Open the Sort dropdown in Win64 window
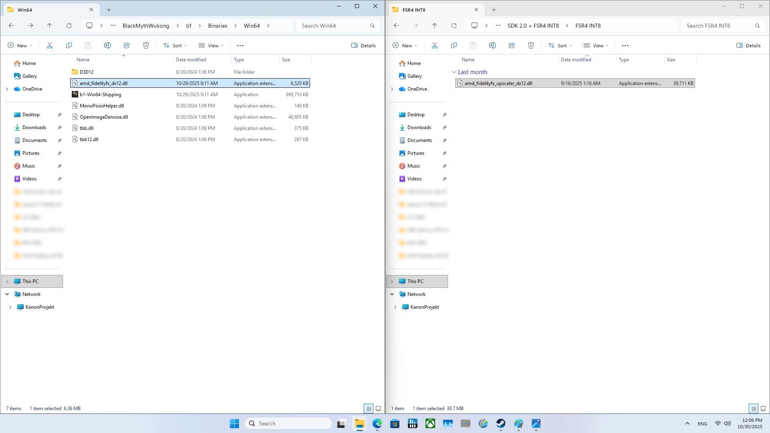770x433 pixels. pos(175,45)
